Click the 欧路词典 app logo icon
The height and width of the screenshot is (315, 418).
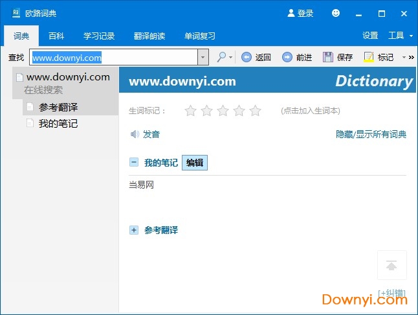click(x=16, y=13)
